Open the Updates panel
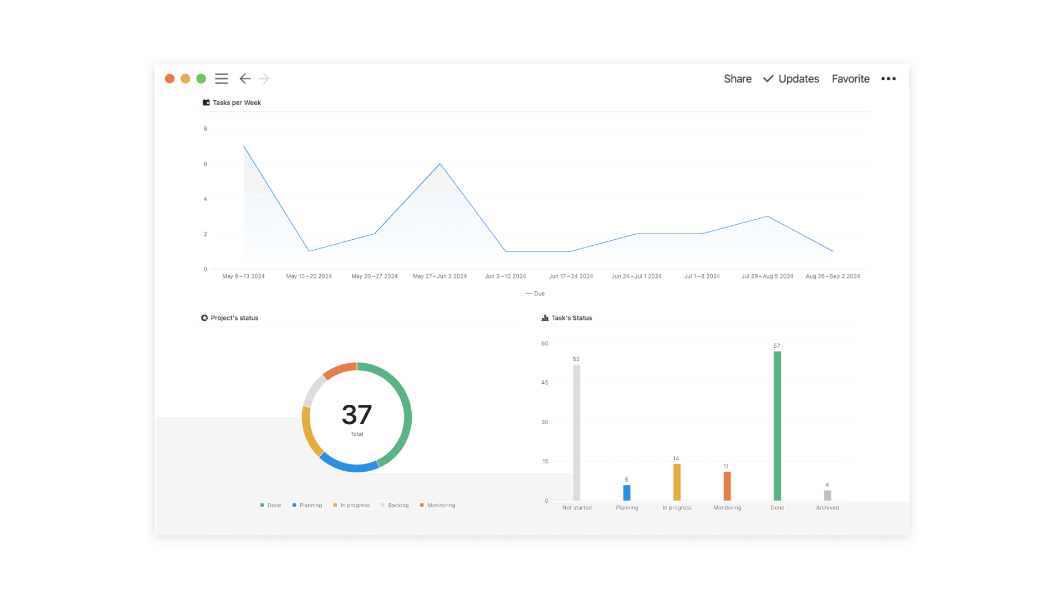This screenshot has height=598, width=1064. pyautogui.click(x=799, y=79)
